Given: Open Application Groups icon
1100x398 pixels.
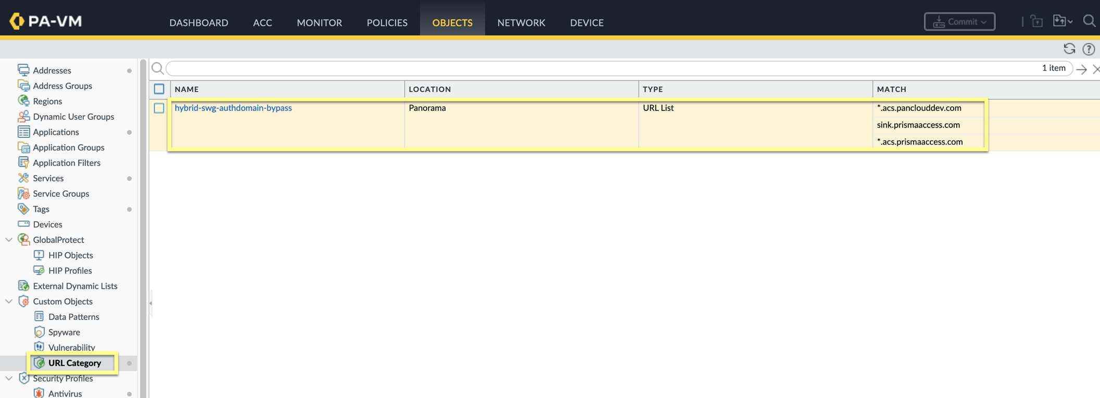Looking at the screenshot, I should 23,147.
